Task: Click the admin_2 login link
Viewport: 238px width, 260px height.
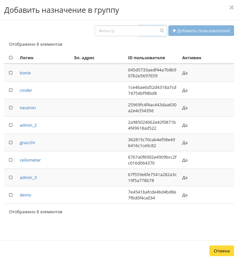Action: coord(28,125)
